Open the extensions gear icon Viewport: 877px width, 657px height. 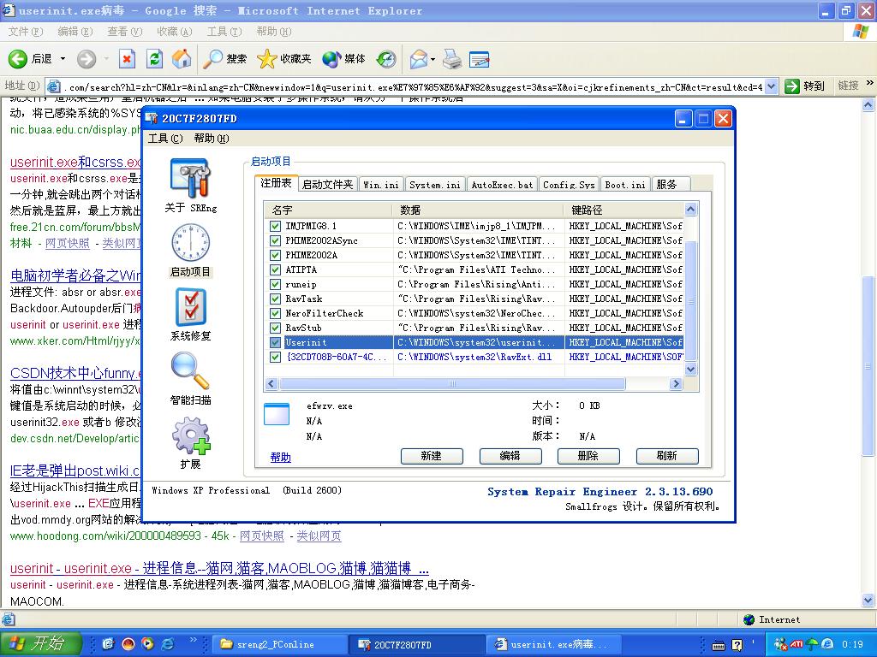point(190,435)
